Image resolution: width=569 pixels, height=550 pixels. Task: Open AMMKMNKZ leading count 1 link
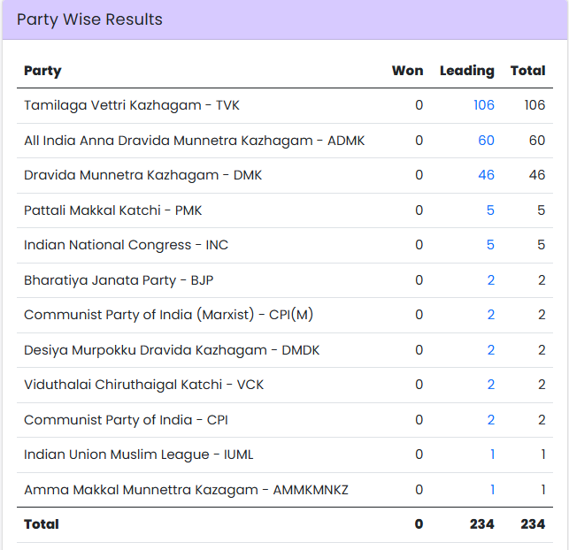pyautogui.click(x=492, y=490)
